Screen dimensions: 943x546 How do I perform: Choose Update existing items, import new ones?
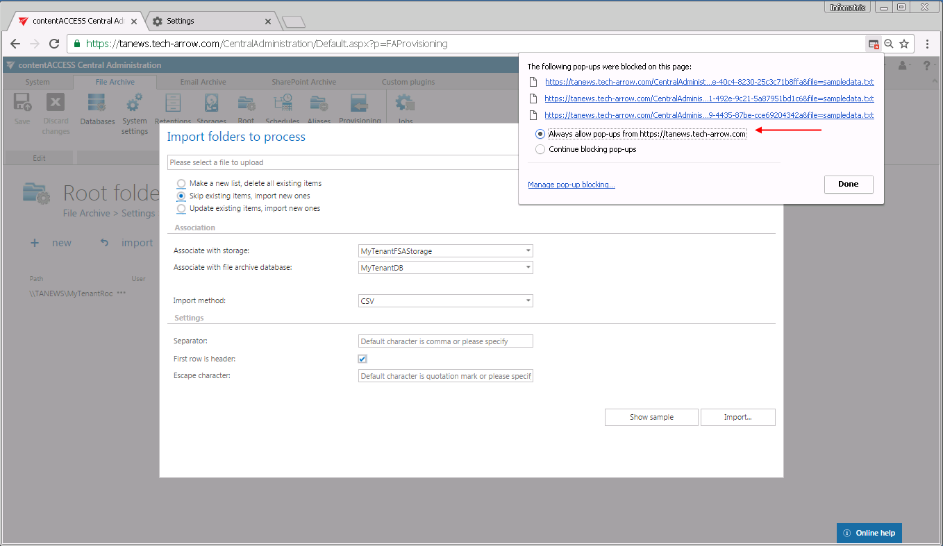coord(182,208)
